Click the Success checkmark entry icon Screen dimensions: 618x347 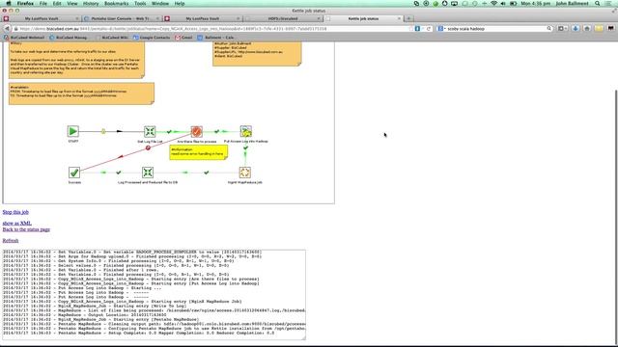coord(74,173)
